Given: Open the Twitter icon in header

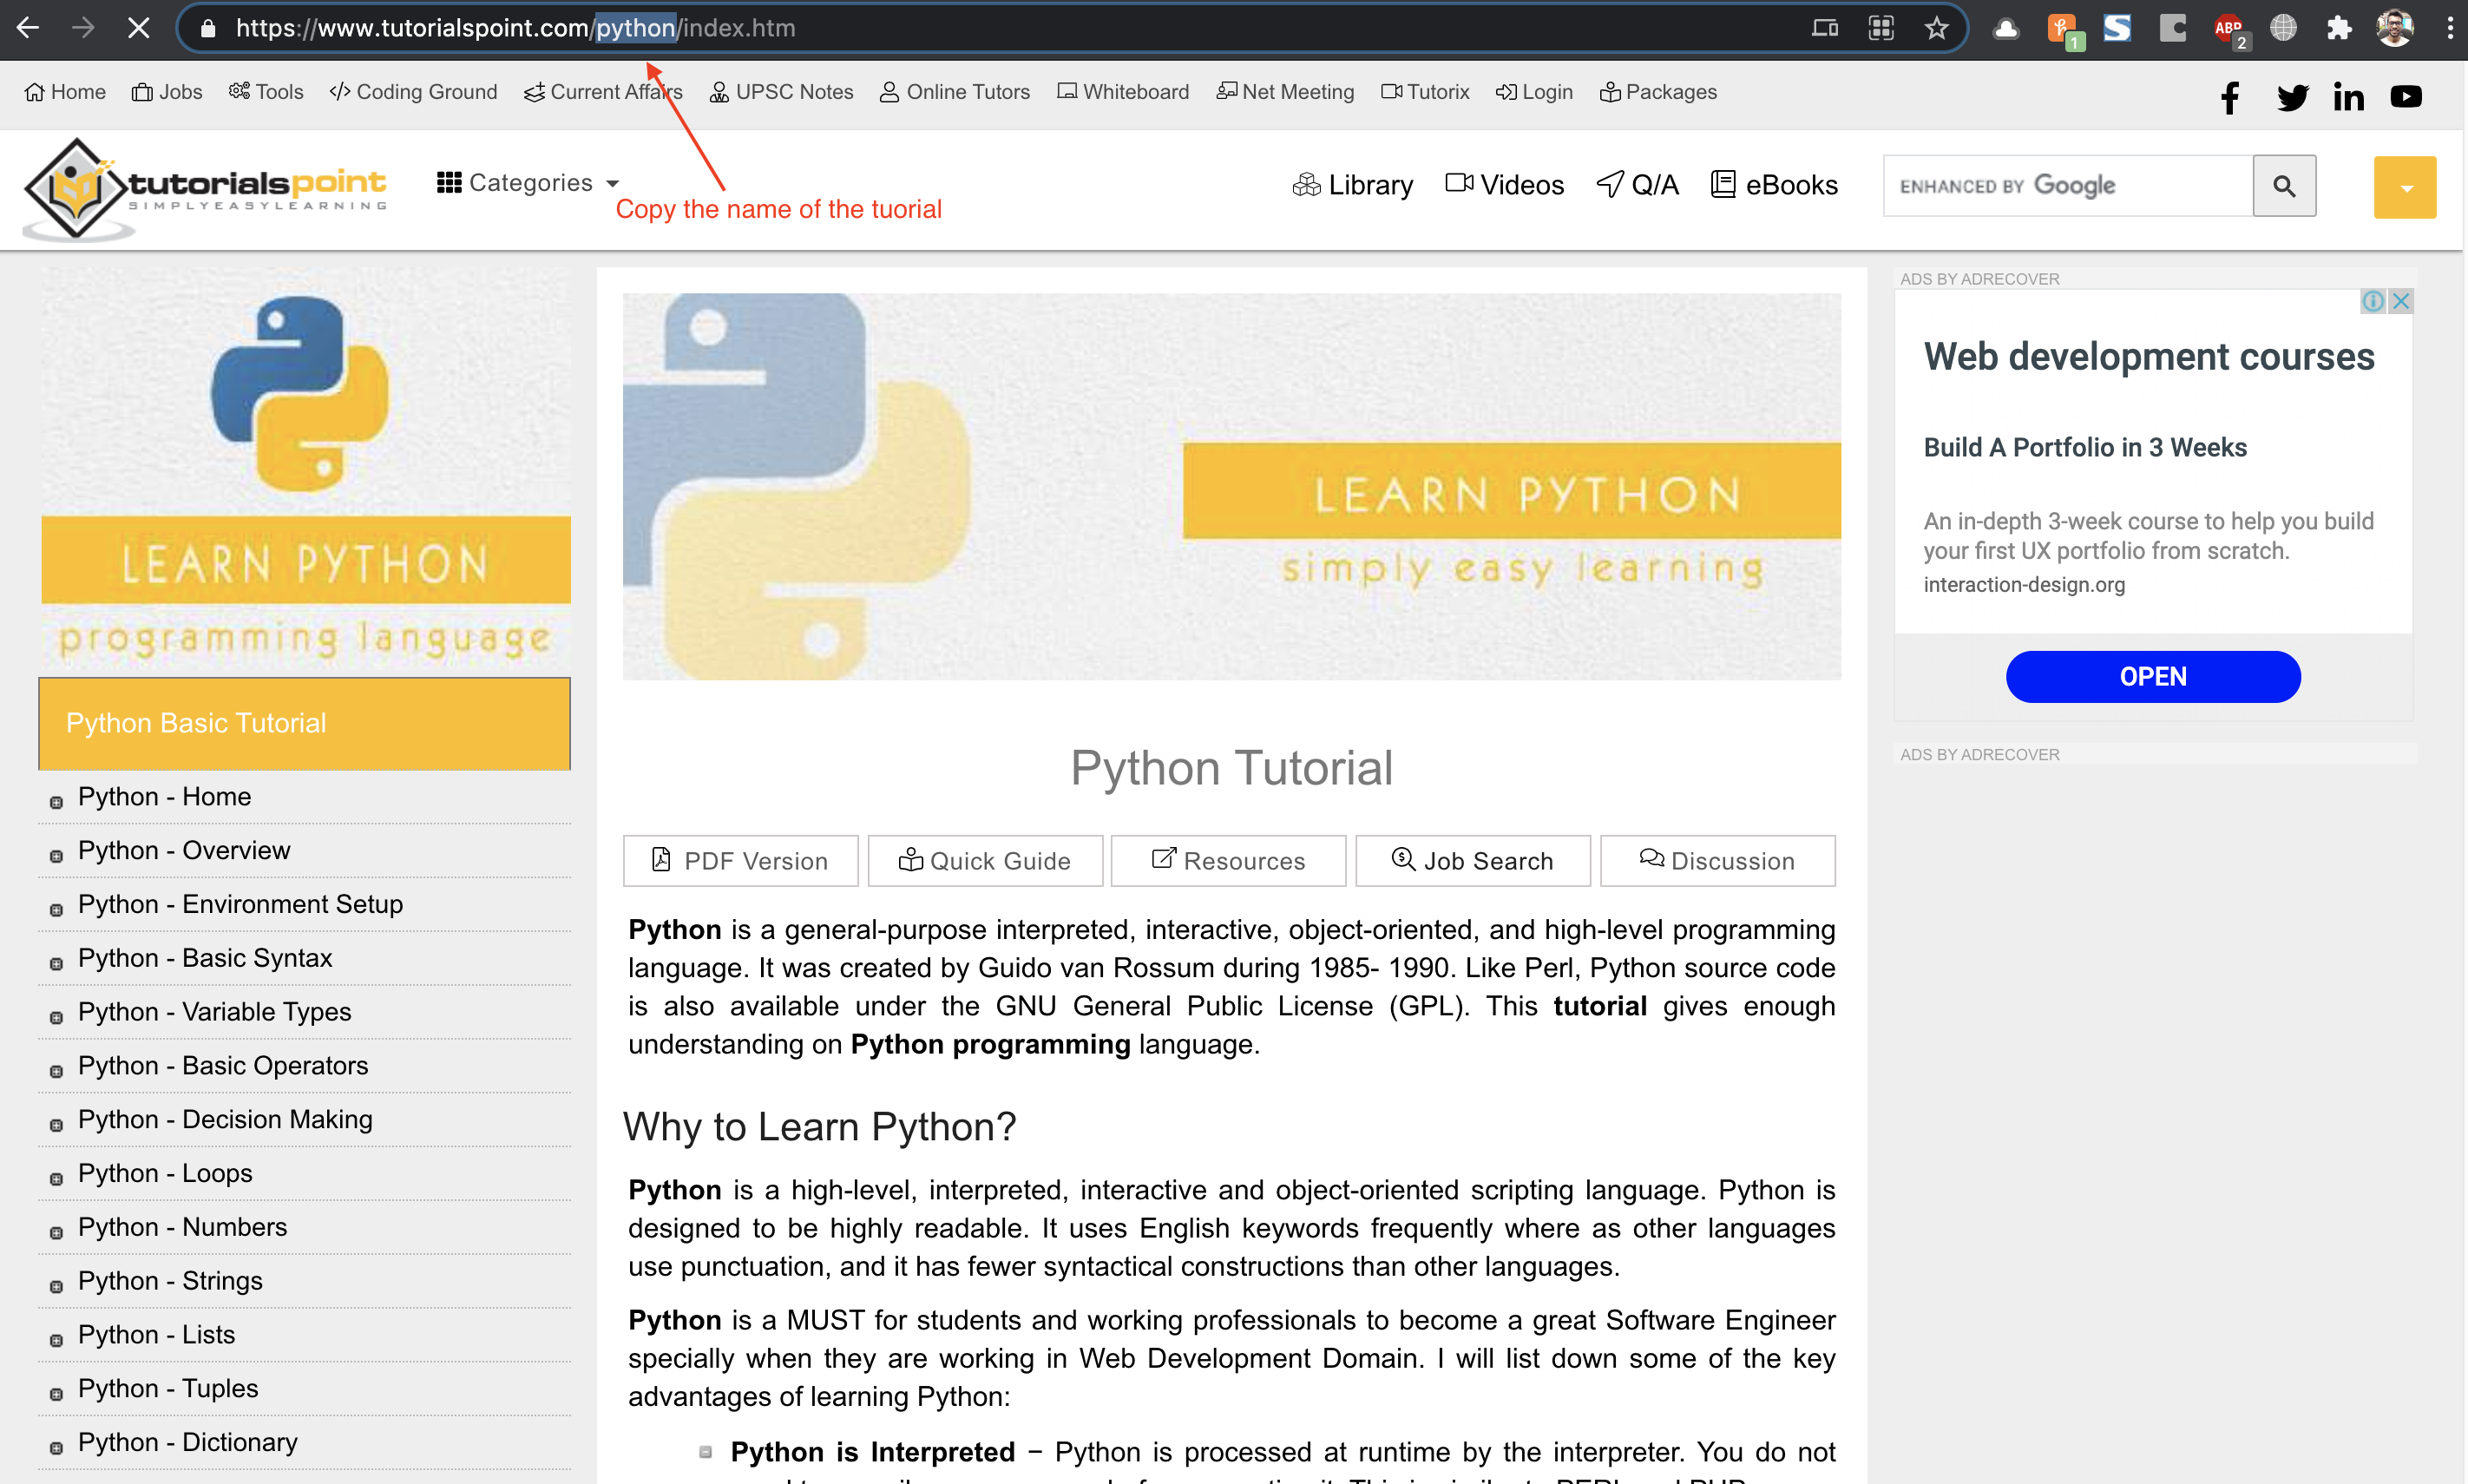Looking at the screenshot, I should 2291,96.
